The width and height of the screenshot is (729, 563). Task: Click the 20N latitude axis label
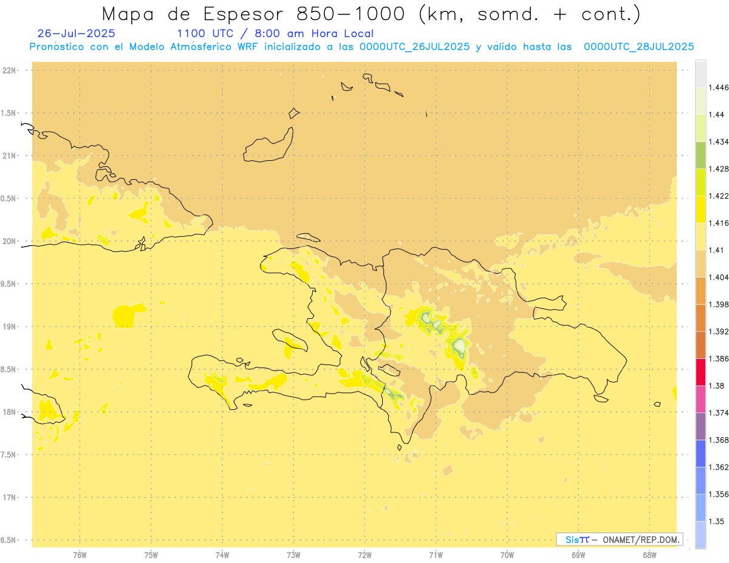tap(10, 241)
